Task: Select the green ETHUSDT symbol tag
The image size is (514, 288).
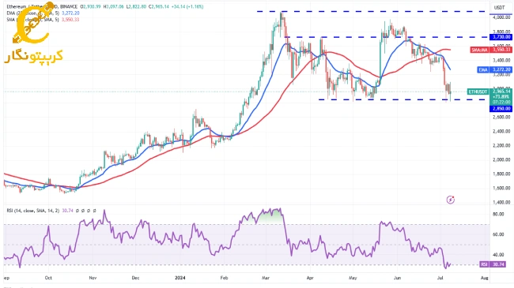Action: click(x=478, y=92)
